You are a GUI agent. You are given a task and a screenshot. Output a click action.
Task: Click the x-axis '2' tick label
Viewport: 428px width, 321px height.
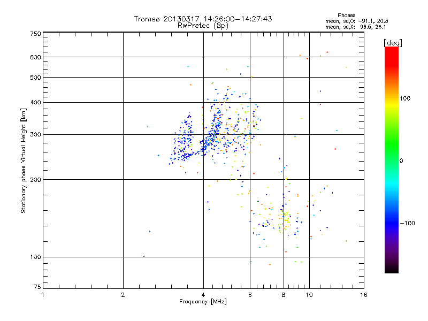click(x=123, y=295)
